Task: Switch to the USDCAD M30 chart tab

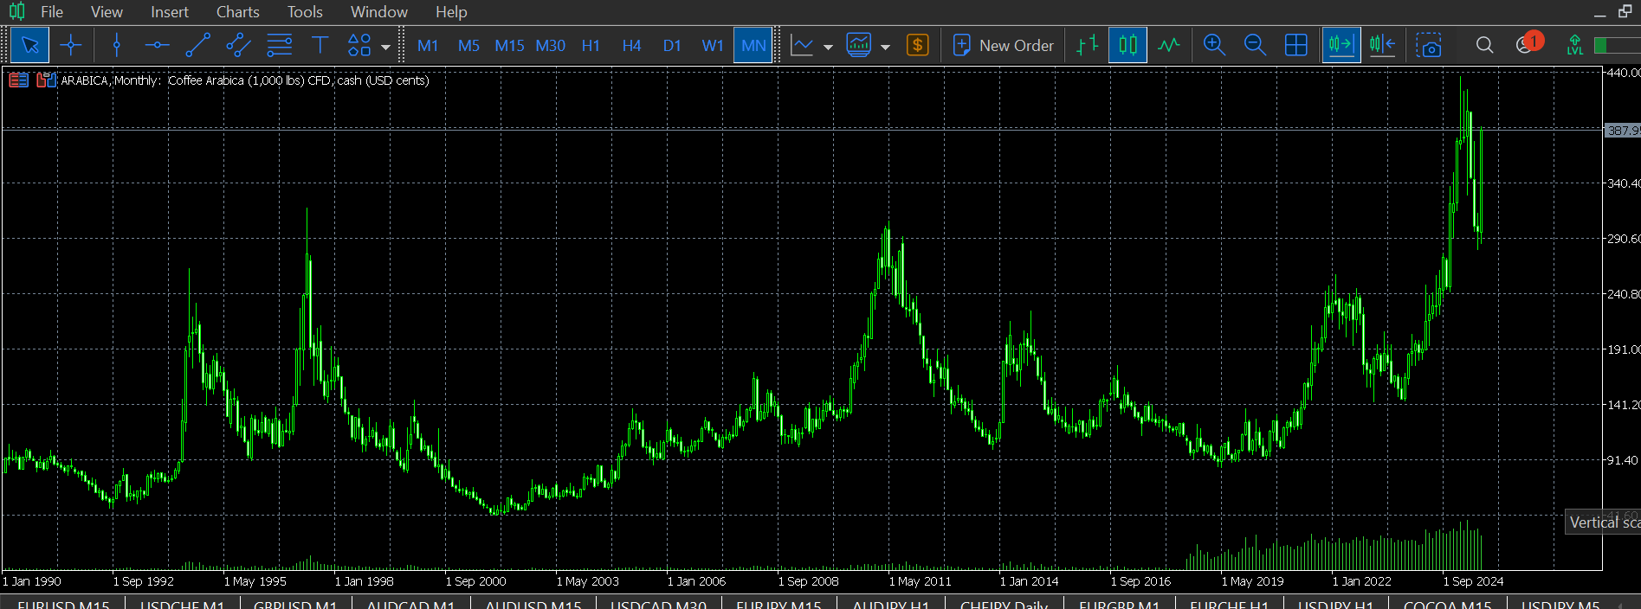Action: (658, 604)
